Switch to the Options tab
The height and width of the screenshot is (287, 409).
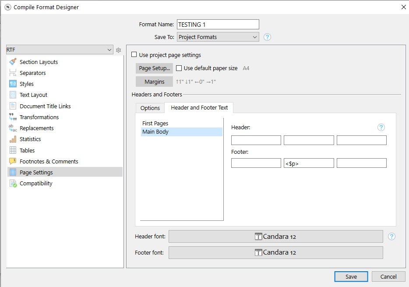tap(150, 108)
